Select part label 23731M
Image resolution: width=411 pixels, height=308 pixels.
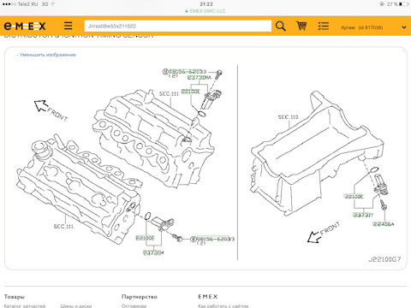153,252
